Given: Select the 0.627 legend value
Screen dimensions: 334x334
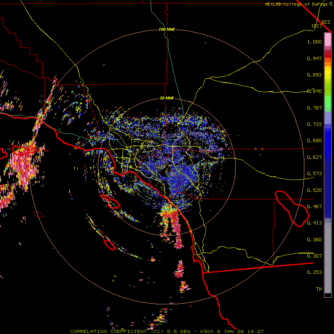Looking at the screenshot, I should 314,157.
